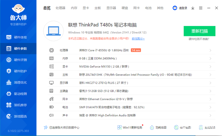Click 8 GB DDR4 2400MHz memory text
Screen dimensions: 222x136
(x=98, y=58)
